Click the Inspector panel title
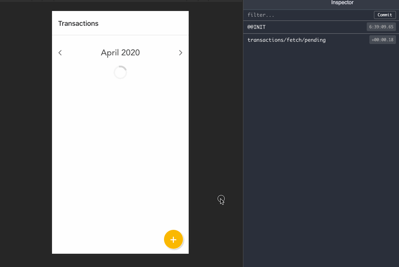399x267 pixels. (x=342, y=3)
